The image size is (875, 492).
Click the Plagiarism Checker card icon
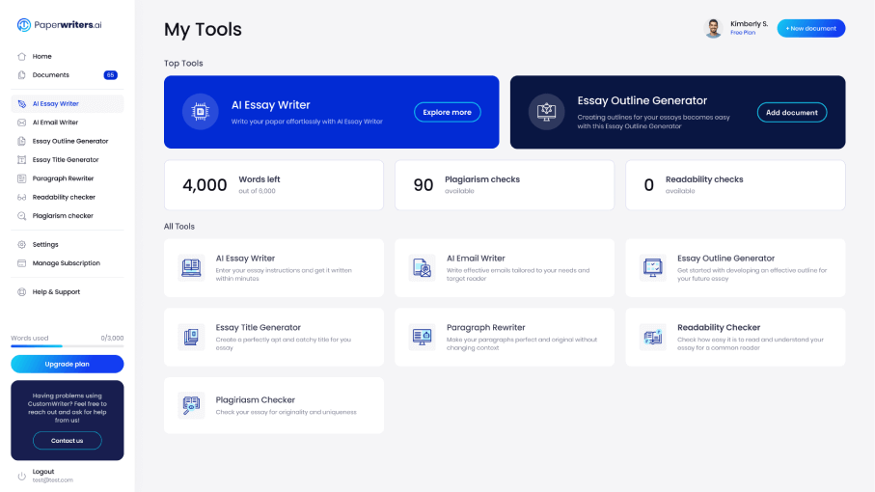point(191,405)
